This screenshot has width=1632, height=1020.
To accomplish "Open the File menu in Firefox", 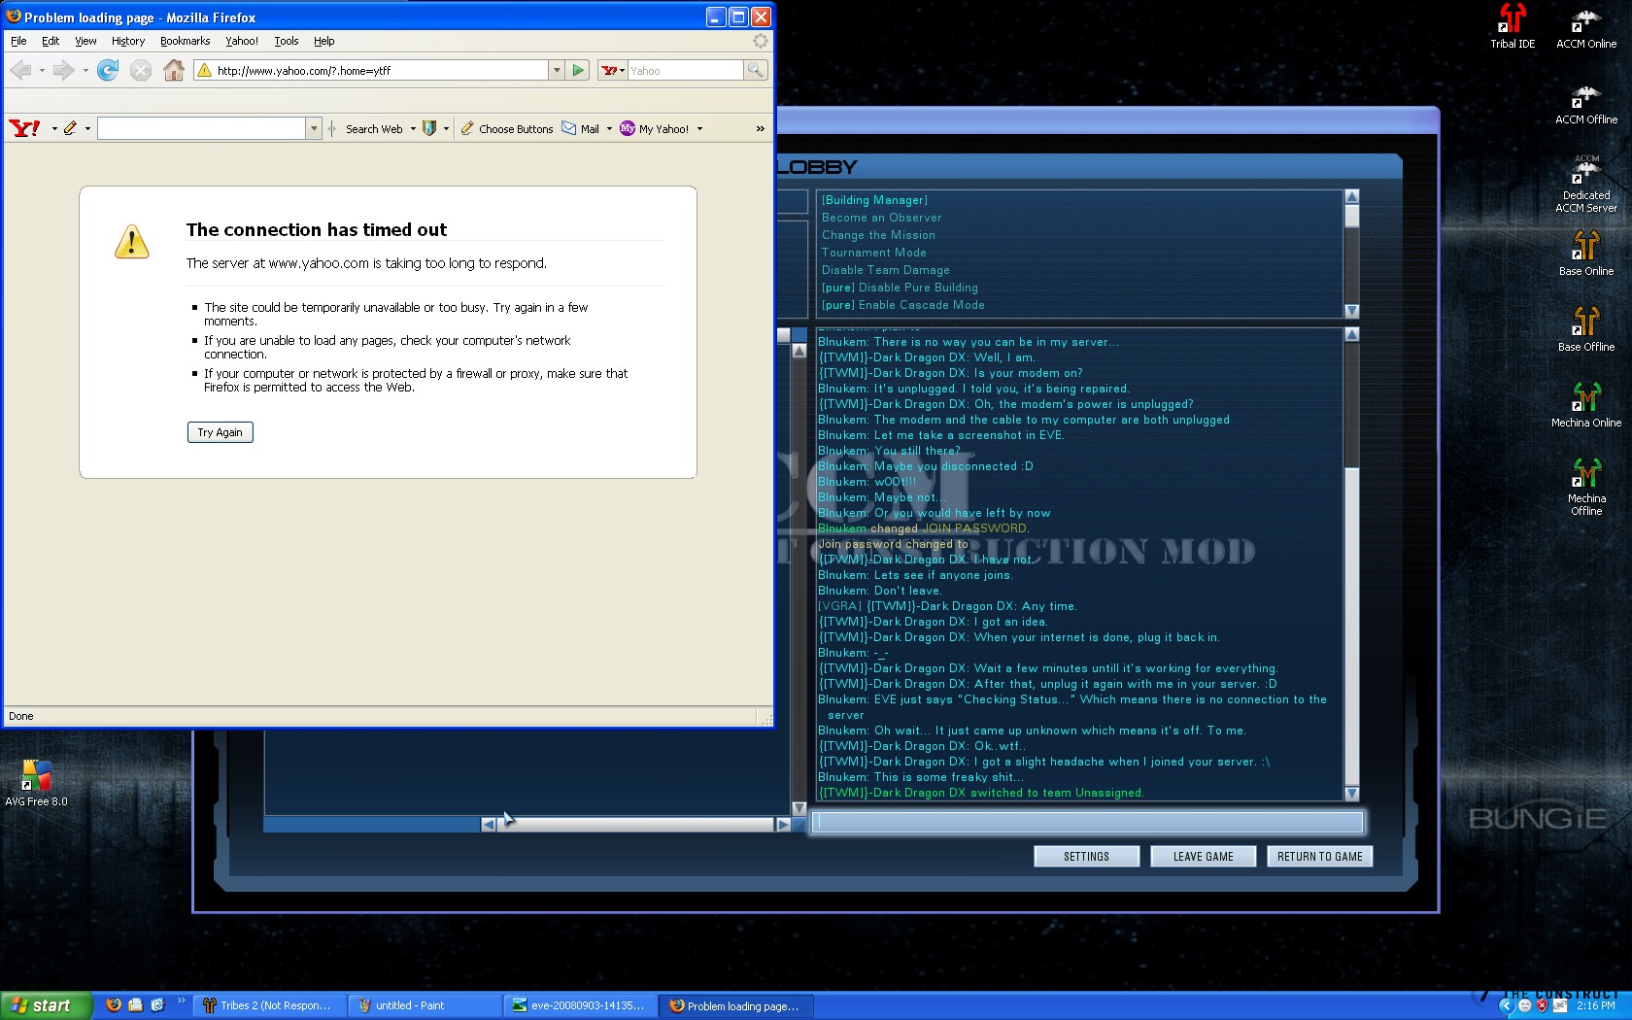I will tap(18, 41).
